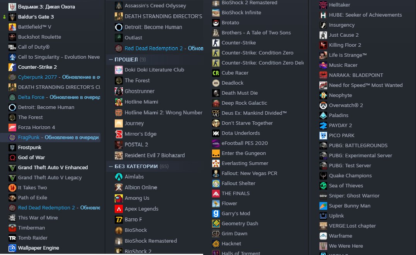Click the Counter-Strike 2 game icon
Viewport: 416px width, 255px height.
(12, 67)
